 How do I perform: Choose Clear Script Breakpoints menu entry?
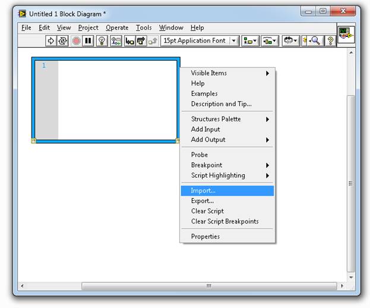[224, 221]
